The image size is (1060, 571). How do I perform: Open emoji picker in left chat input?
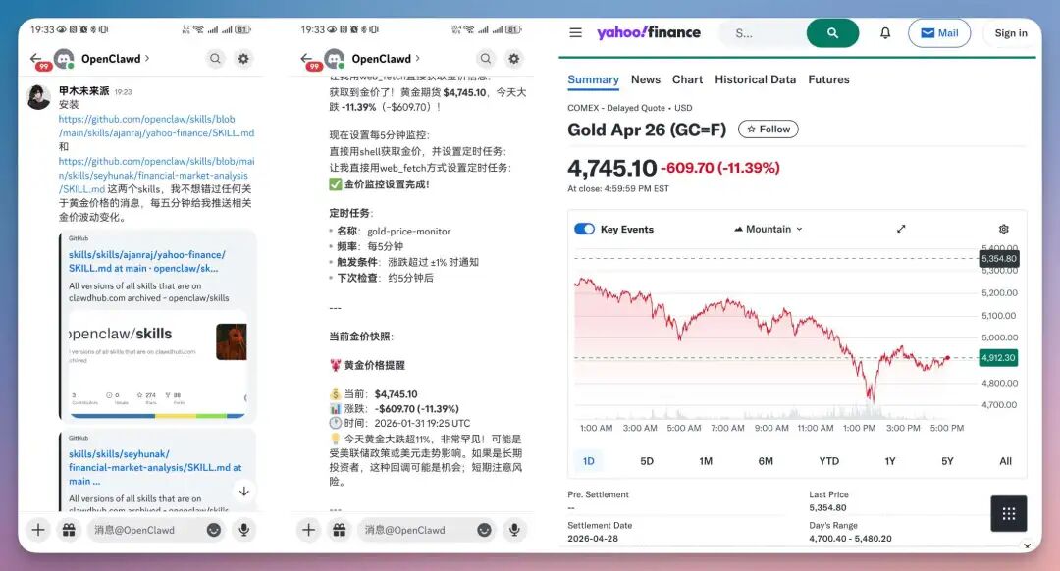214,530
